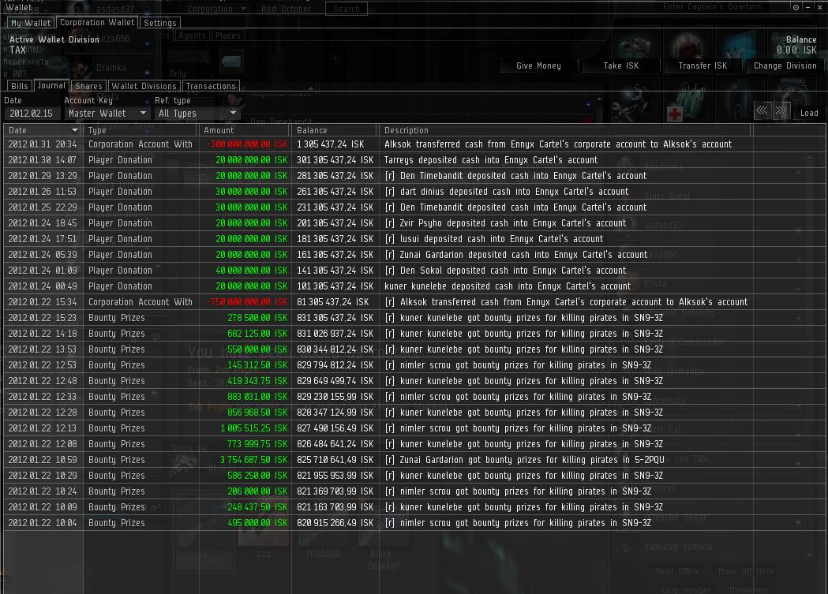The image size is (828, 594).
Task: Go to the next journal page
Action: tap(781, 110)
